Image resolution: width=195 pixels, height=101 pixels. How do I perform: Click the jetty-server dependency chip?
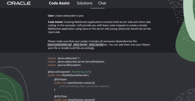[x=80, y=45]
